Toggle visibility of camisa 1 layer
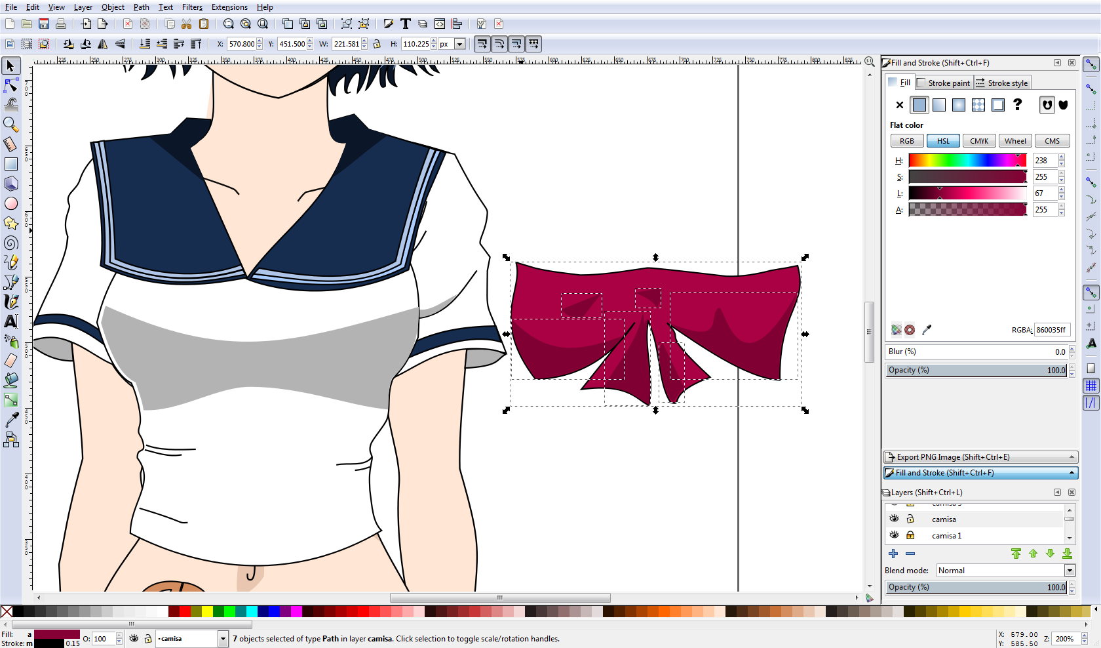The height and width of the screenshot is (648, 1101). tap(894, 535)
